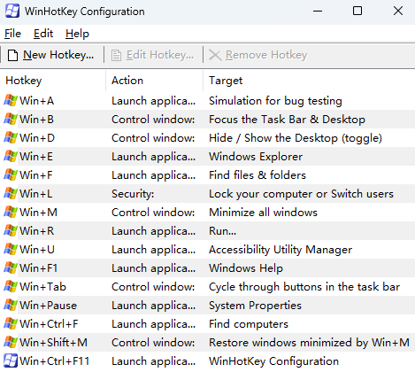Click the Windows flag icon beside Win+Shift+M
Viewport: 415px width, 372px height.
(11, 343)
